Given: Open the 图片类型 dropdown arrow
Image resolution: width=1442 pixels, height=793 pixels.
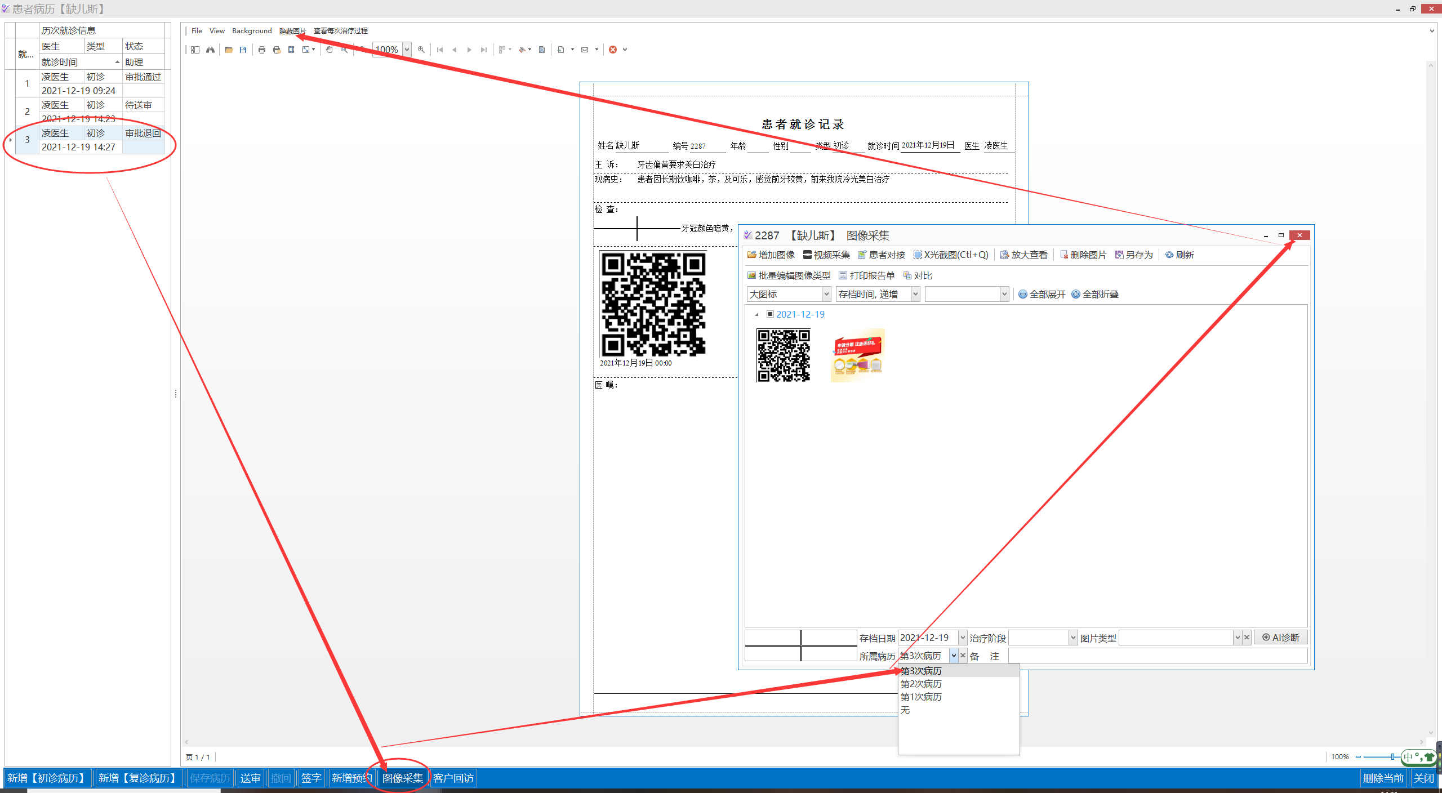Looking at the screenshot, I should 1238,638.
